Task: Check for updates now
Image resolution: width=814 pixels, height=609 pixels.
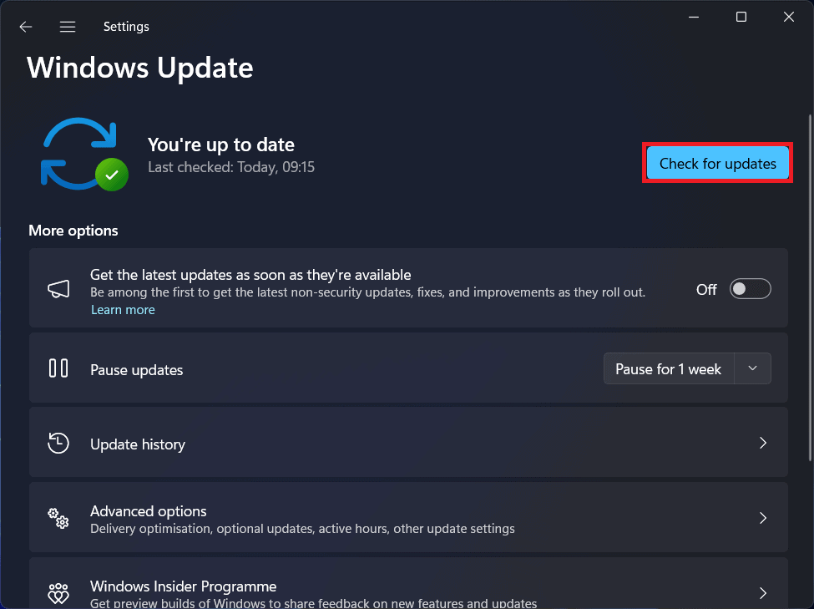Action: point(717,163)
